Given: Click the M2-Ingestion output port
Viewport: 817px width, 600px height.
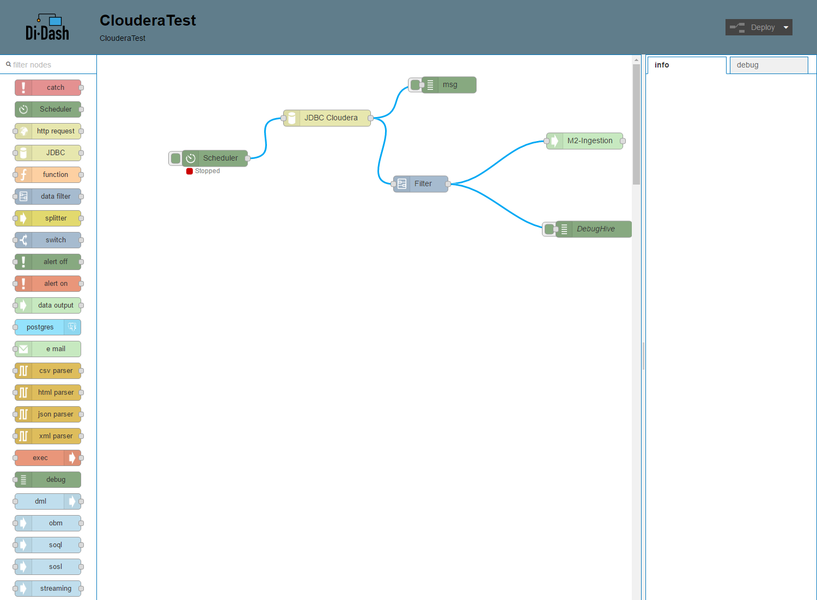Looking at the screenshot, I should tap(623, 141).
